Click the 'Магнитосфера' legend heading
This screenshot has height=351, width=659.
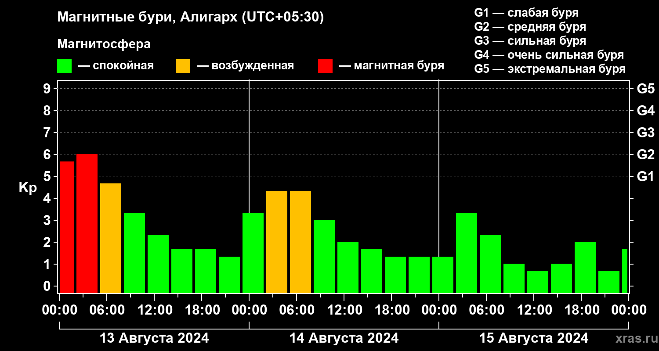(x=104, y=44)
